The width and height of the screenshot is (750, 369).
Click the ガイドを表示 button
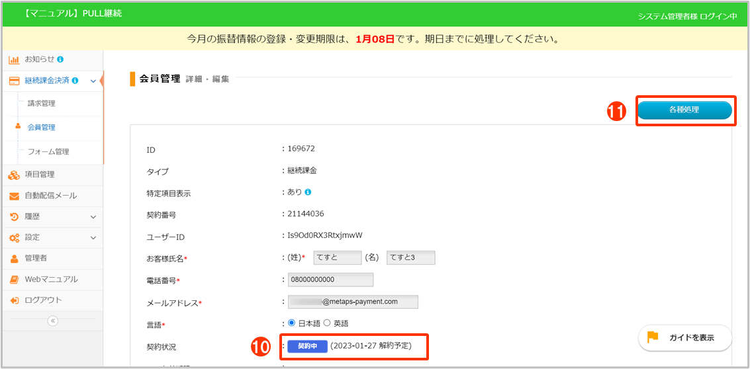pyautogui.click(x=685, y=338)
